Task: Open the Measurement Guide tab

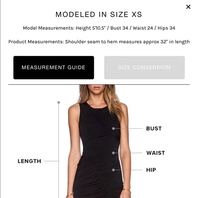Action: click(x=54, y=68)
